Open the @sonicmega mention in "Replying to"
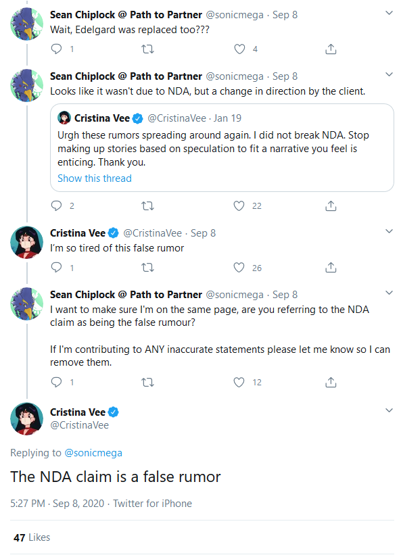Screen dimensions: 401x555 93,453
